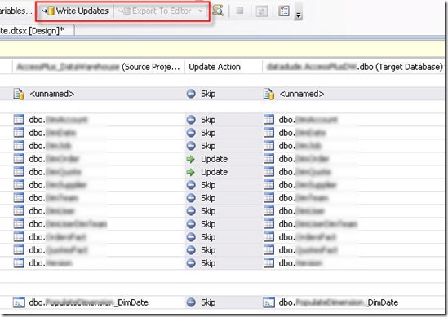This screenshot has height=317, width=448.
Task: Click the source dbo.Version table icon
Action: (19, 262)
